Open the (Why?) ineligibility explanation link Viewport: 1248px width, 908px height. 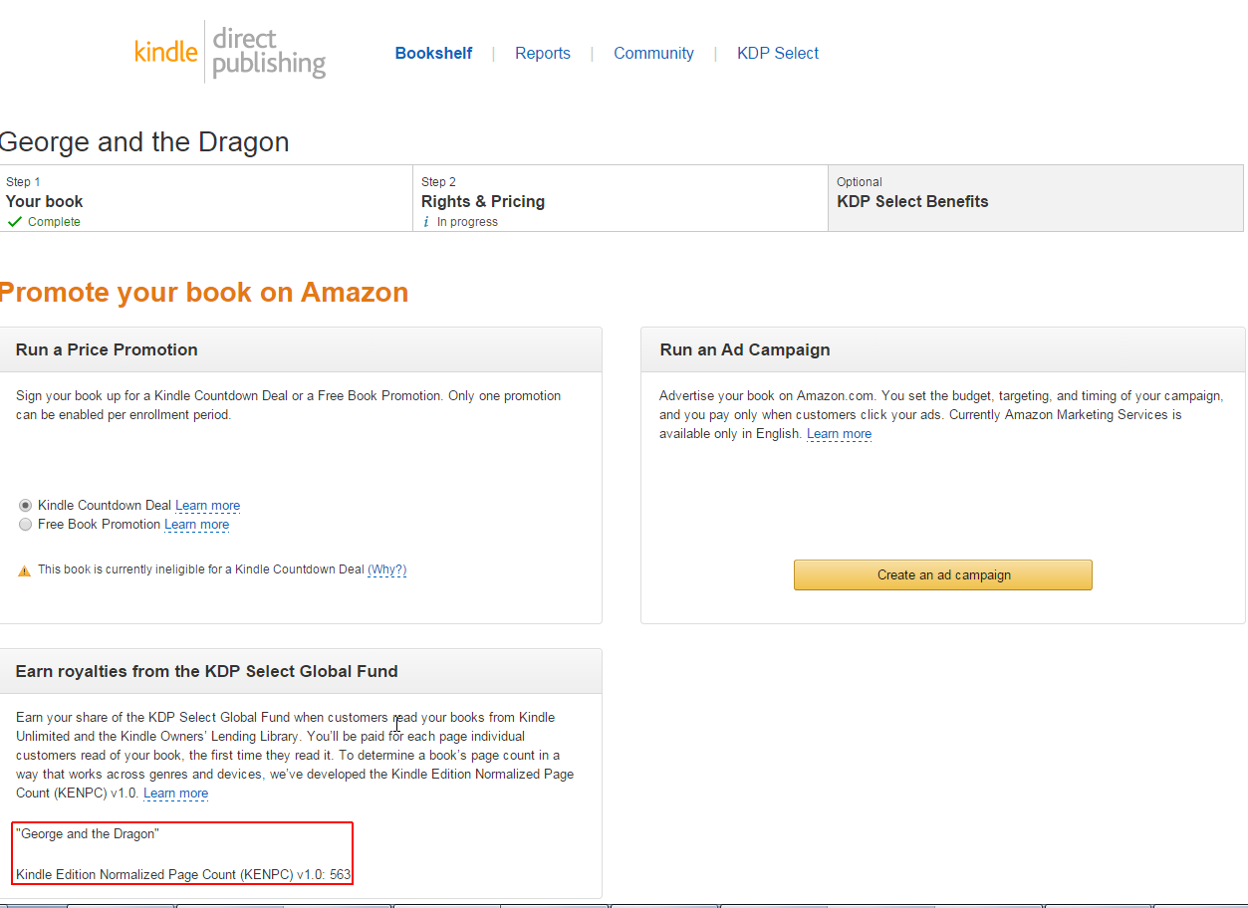click(x=386, y=570)
